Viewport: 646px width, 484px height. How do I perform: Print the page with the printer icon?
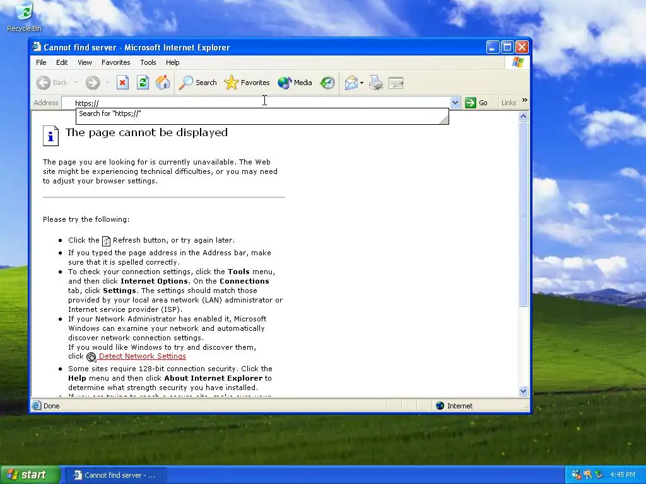[376, 83]
